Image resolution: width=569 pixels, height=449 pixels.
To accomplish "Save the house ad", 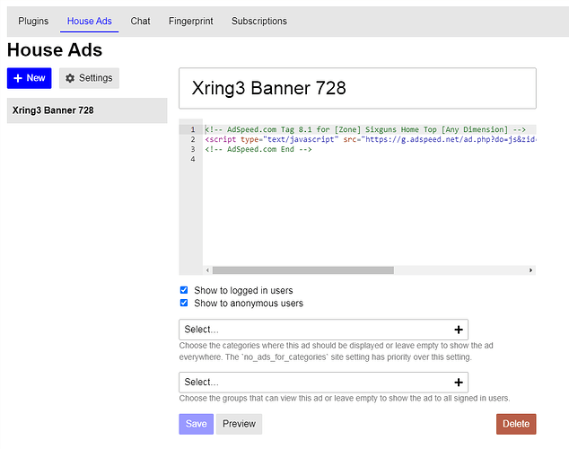I will pos(196,424).
